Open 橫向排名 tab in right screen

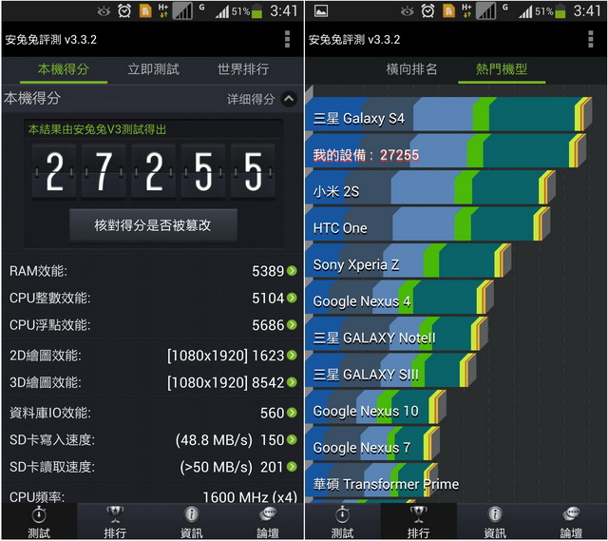click(411, 69)
